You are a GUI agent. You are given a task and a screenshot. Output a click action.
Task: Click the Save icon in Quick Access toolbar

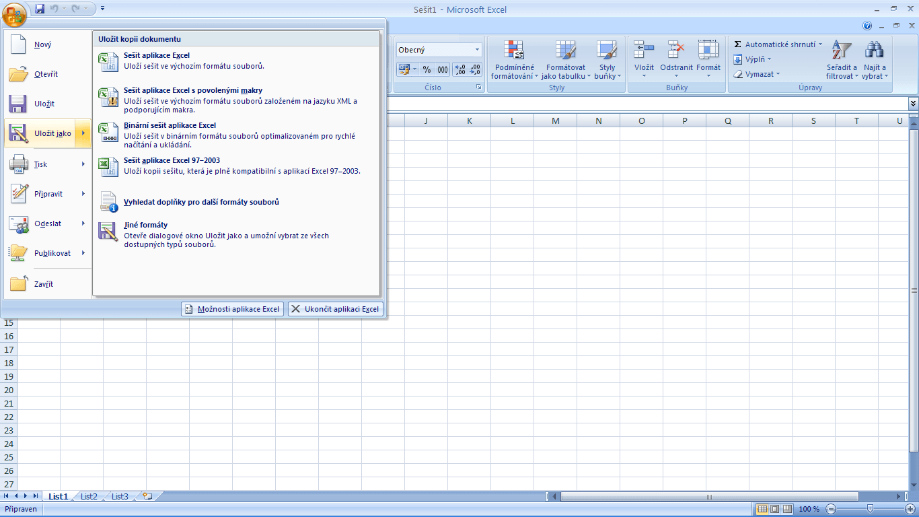click(40, 9)
